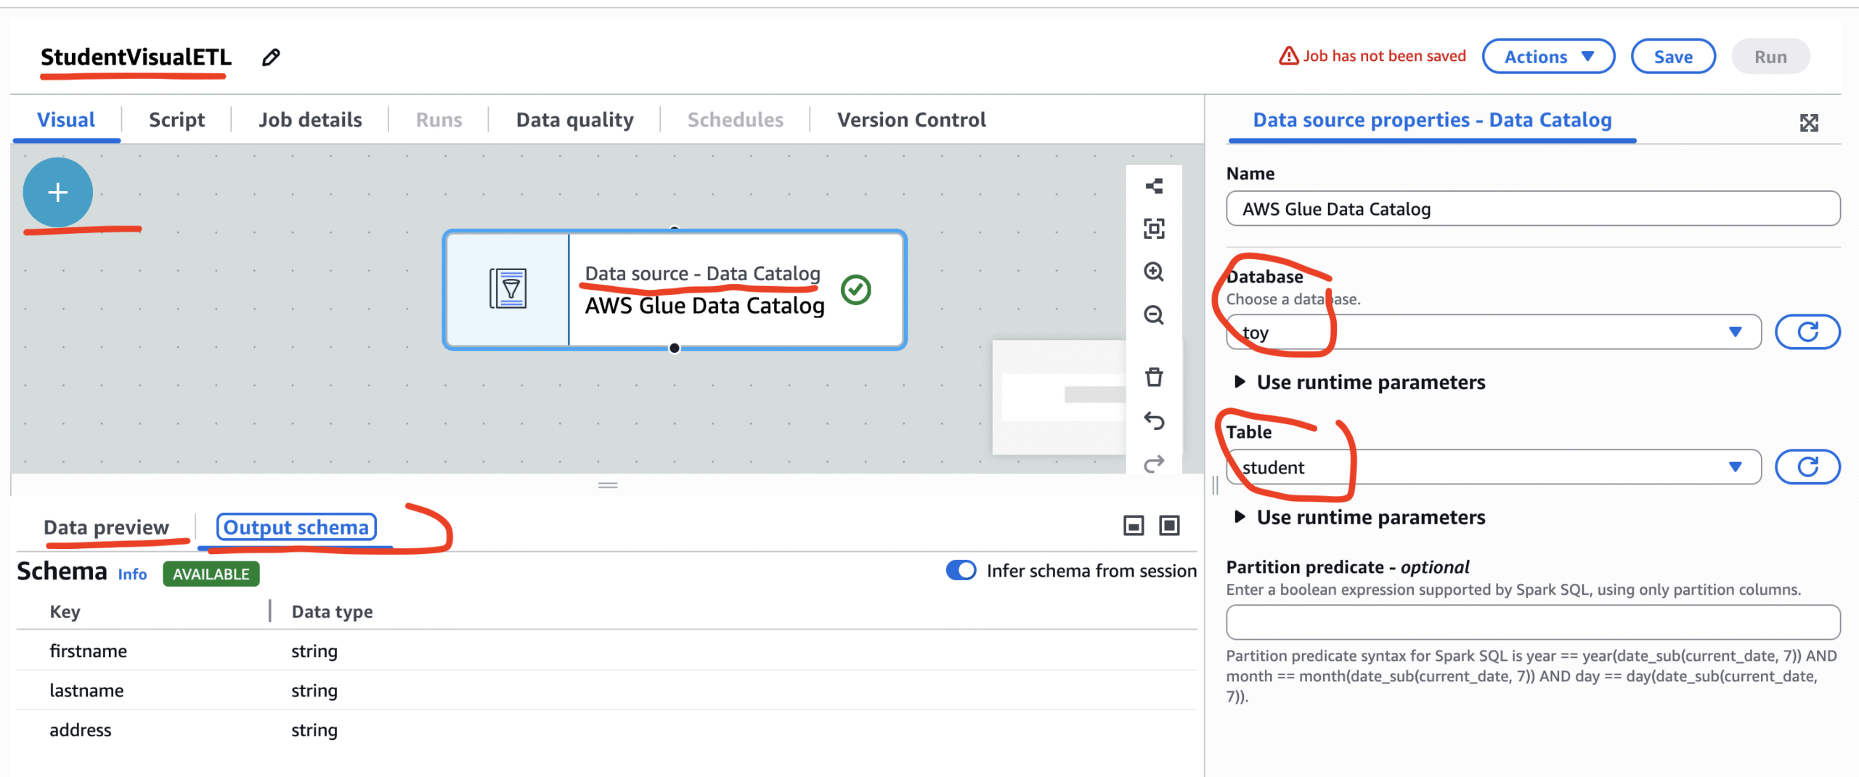Open the Table dropdown showing student
The image size is (1859, 777).
tap(1493, 467)
